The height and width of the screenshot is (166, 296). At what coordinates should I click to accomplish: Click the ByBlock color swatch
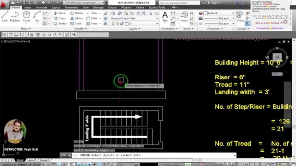pyautogui.click(x=205, y=13)
